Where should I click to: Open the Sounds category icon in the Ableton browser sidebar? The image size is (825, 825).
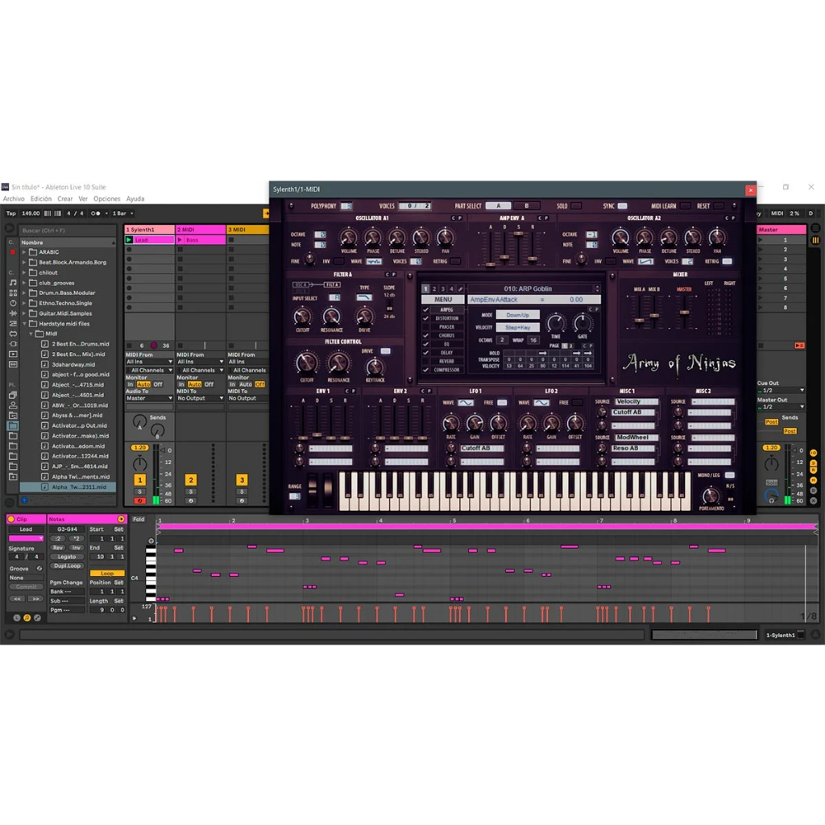click(13, 283)
